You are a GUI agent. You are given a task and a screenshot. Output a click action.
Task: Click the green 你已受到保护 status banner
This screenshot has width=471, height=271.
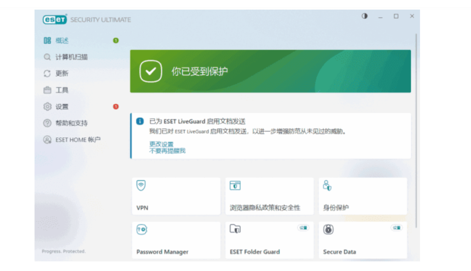(270, 71)
